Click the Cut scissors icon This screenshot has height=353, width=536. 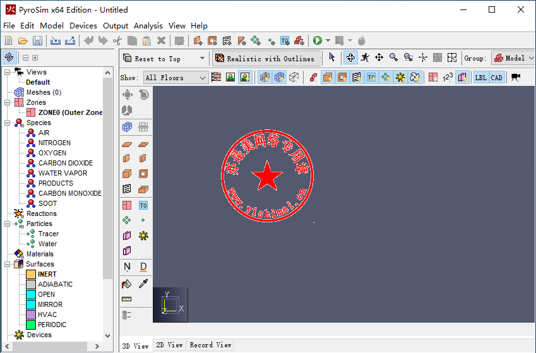pos(117,40)
